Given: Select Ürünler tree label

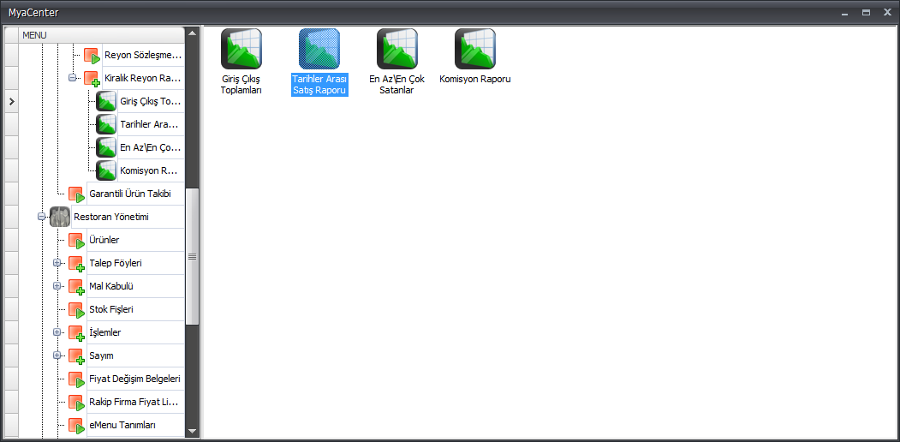Looking at the screenshot, I should [104, 240].
